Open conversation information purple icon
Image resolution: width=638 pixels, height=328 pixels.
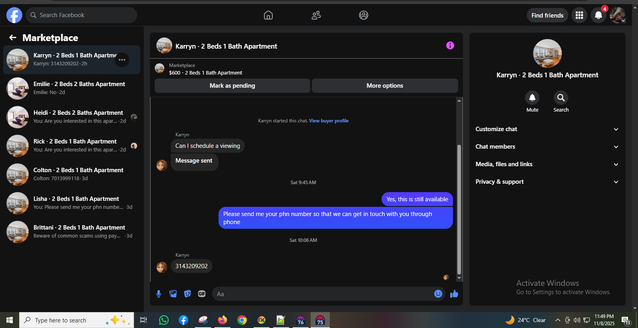450,45
